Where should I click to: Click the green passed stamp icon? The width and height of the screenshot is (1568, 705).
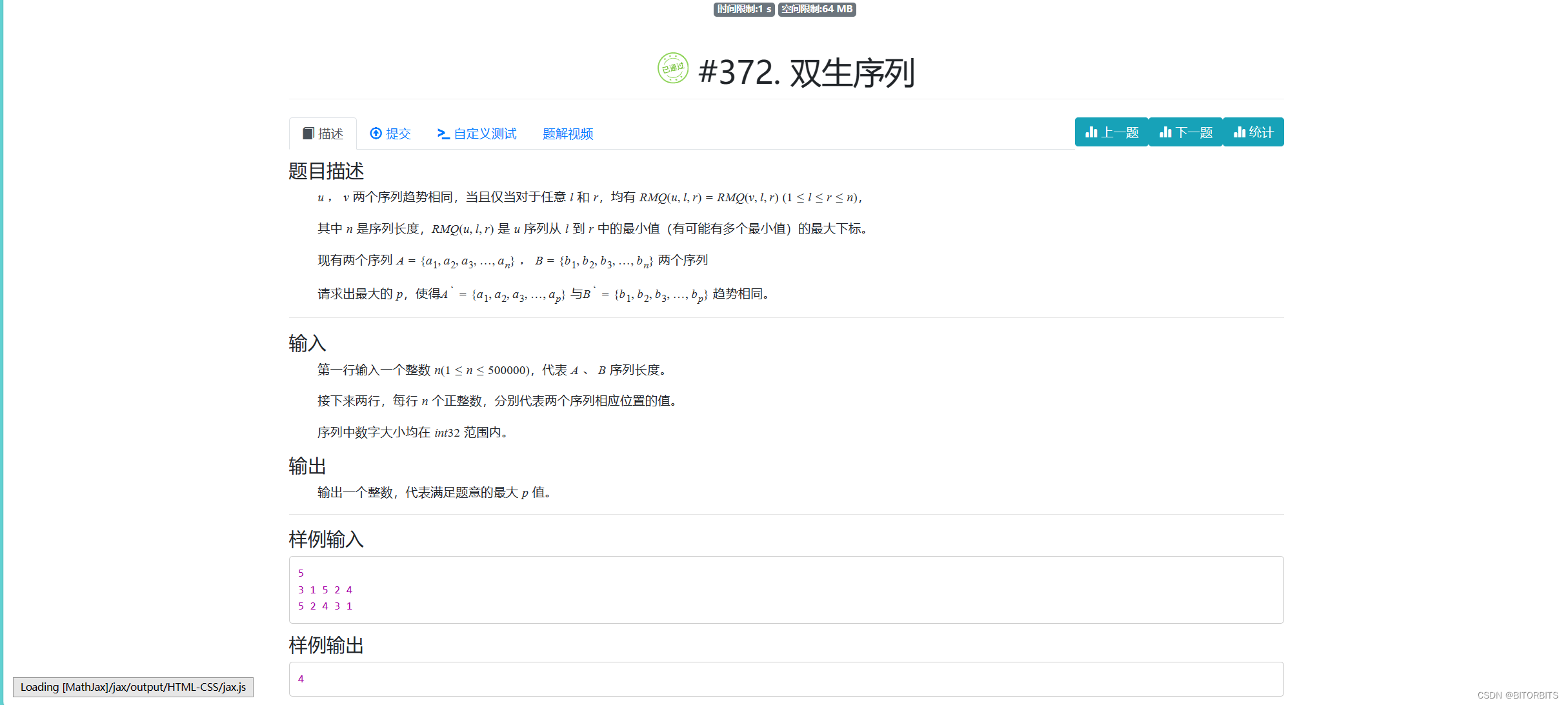tap(672, 68)
